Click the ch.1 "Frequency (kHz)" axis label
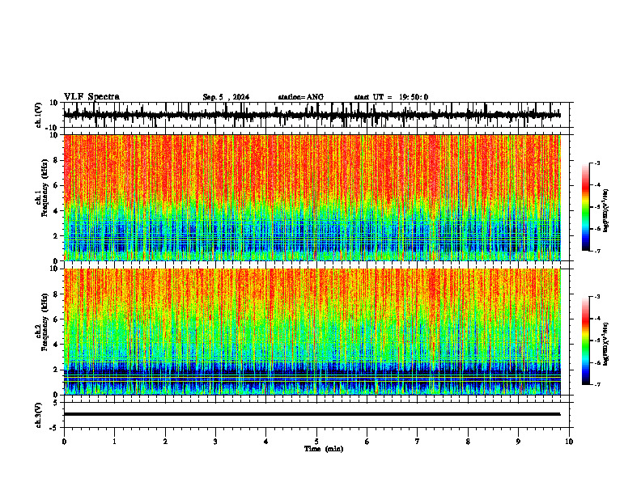This screenshot has width=641, height=495. [x=45, y=188]
